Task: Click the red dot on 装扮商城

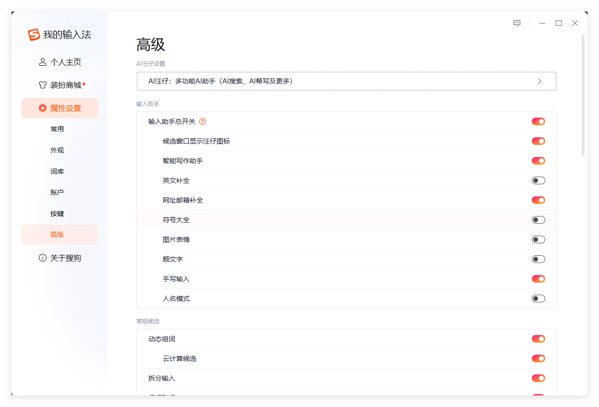Action: point(84,82)
